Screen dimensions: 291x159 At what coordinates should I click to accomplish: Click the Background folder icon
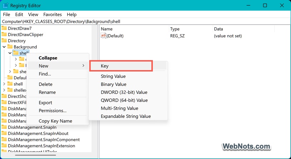click(x=10, y=47)
